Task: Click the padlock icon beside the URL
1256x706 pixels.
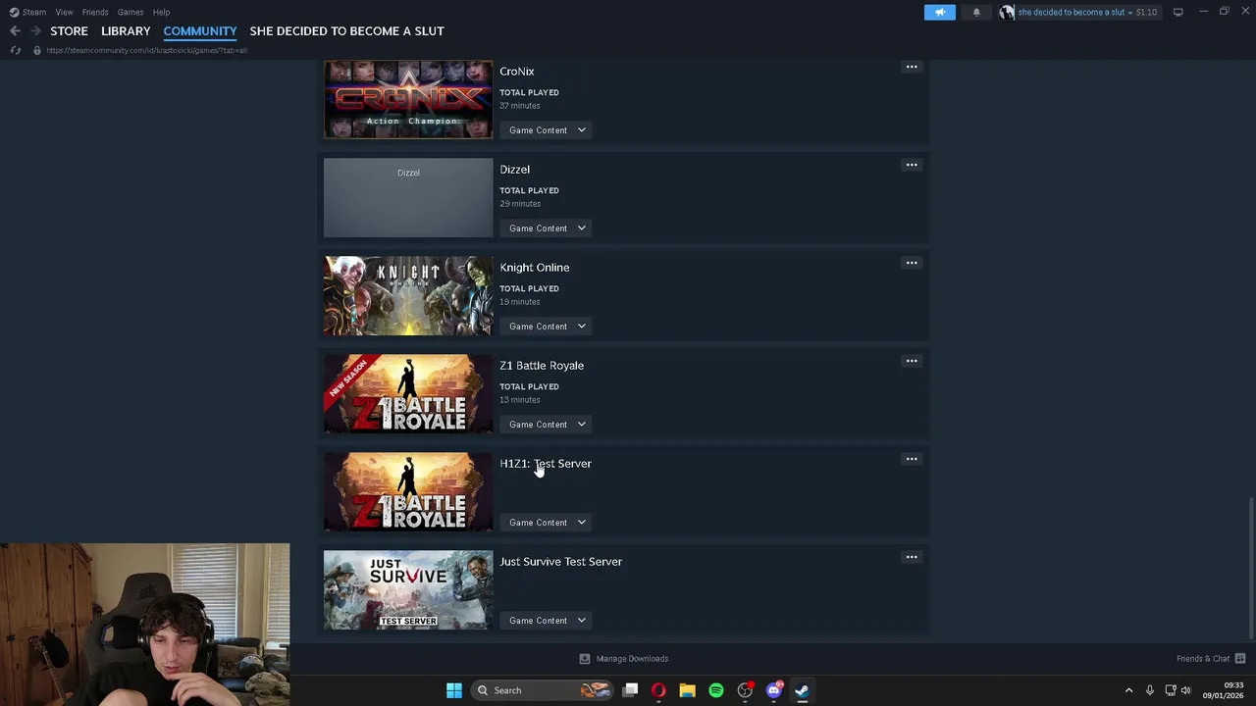Action: tap(37, 50)
